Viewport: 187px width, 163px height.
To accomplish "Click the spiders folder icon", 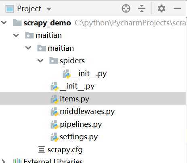I will click(x=54, y=60).
